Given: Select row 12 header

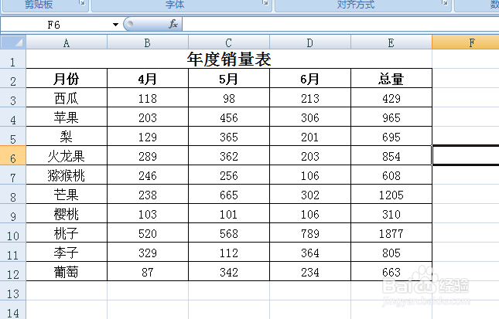Looking at the screenshot, I should point(12,272).
